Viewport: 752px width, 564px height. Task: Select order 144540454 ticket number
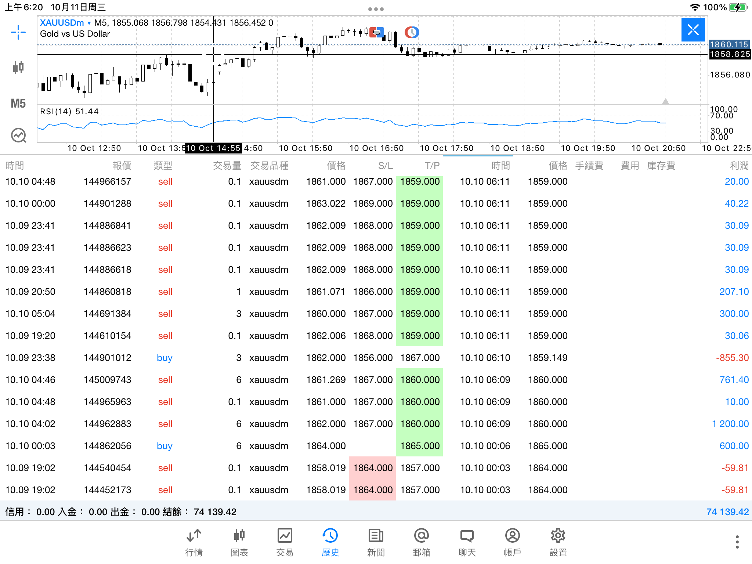click(107, 468)
